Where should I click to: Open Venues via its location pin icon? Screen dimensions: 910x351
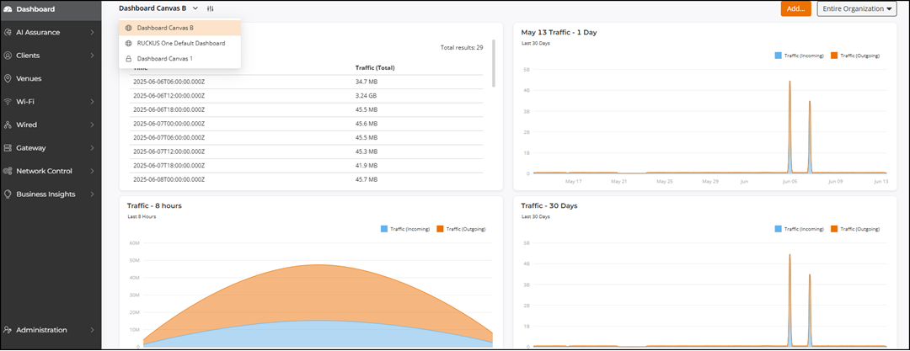8,78
